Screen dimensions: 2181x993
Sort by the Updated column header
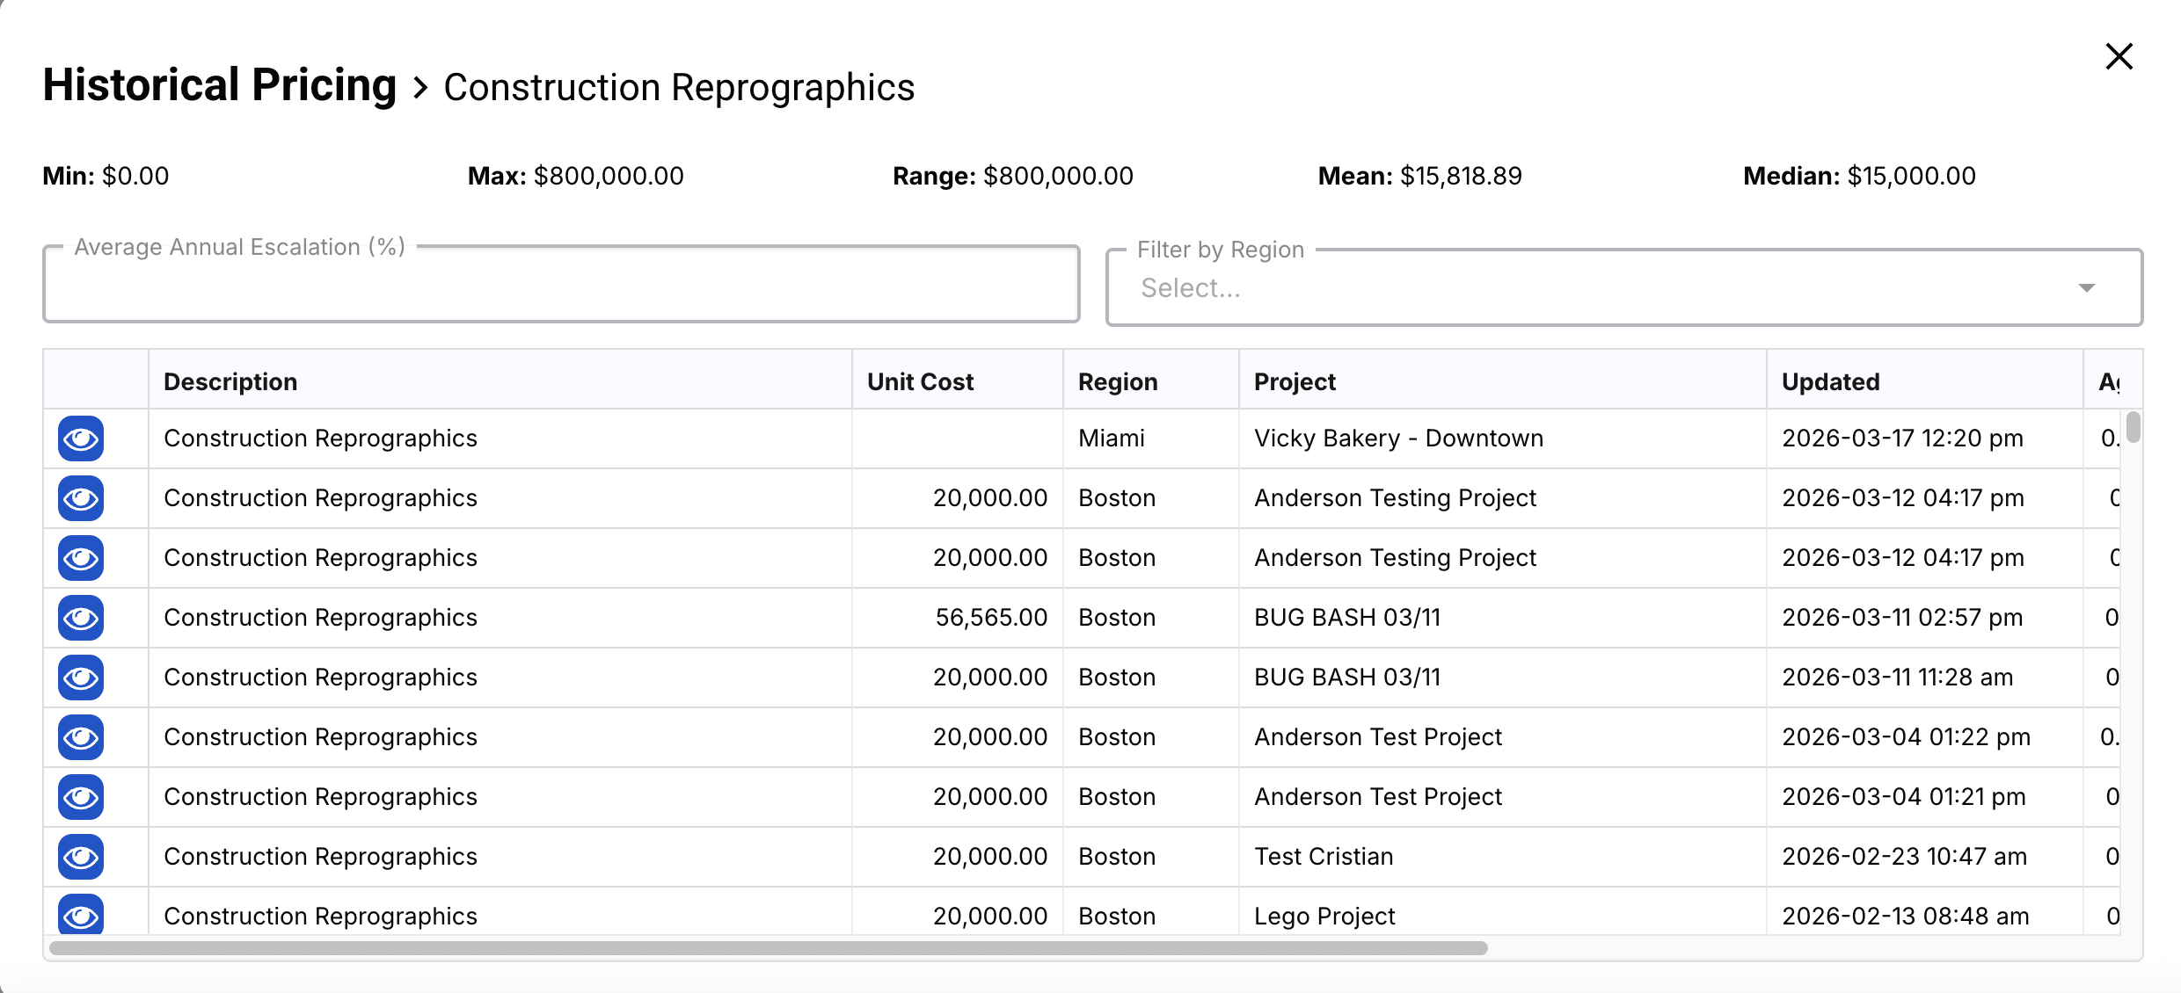(1830, 381)
